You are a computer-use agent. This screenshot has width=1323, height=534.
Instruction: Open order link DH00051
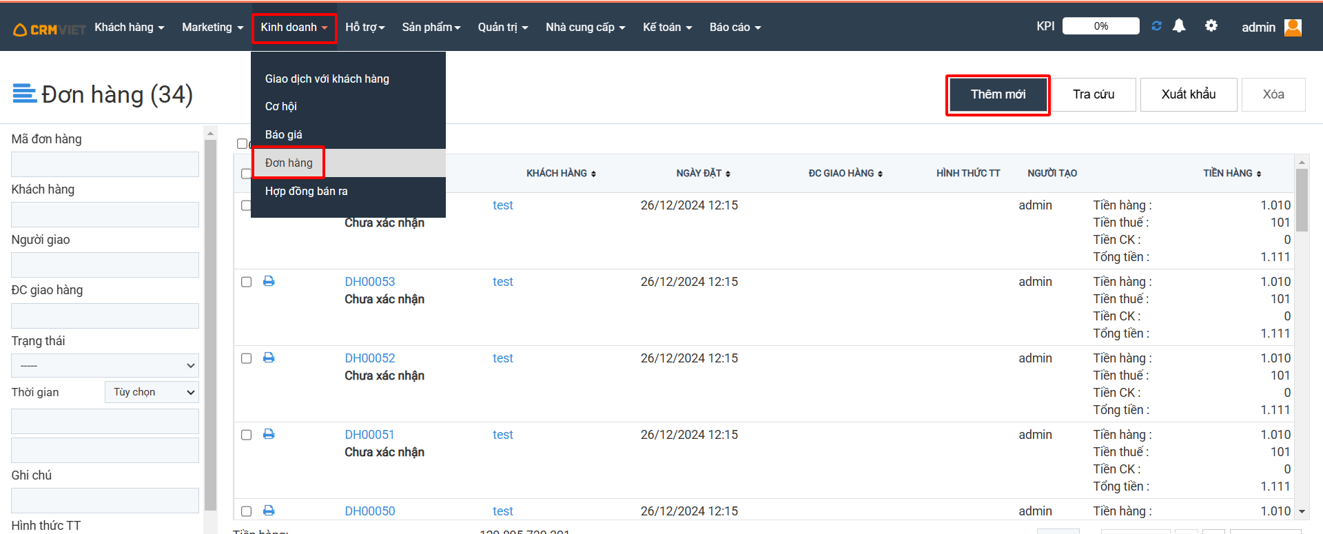370,435
